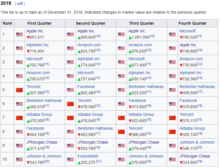Open citation [21] next to 350,270
221x168 pixels.
[x=99, y=161]
